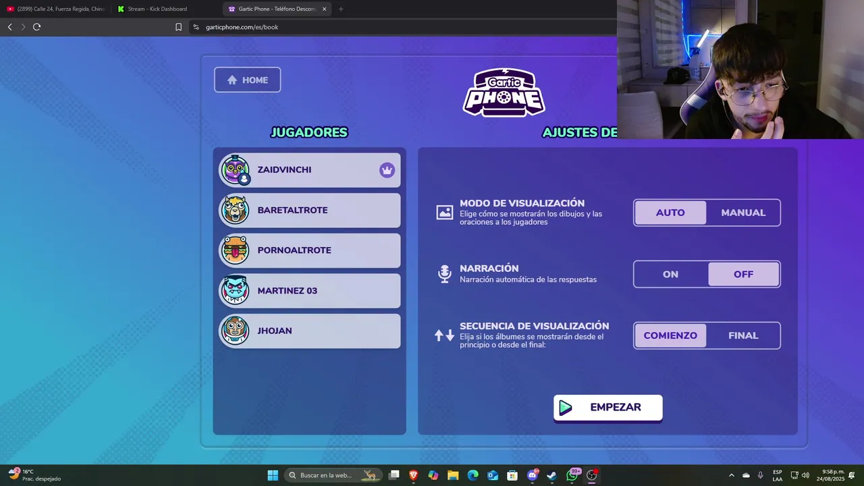Open Discord from the taskbar
Screen dimensions: 864x486
[533, 475]
